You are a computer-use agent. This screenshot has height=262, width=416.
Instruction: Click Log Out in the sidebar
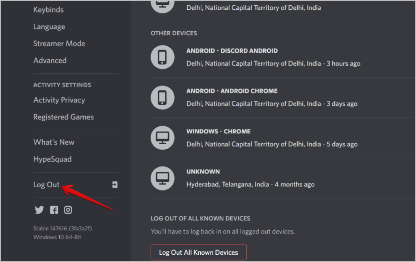pyautogui.click(x=46, y=185)
